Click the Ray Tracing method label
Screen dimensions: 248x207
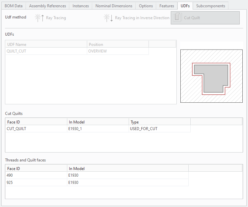[x=56, y=18]
